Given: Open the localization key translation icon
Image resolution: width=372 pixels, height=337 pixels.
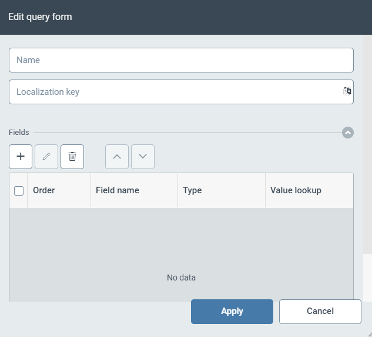Looking at the screenshot, I should click(x=347, y=91).
